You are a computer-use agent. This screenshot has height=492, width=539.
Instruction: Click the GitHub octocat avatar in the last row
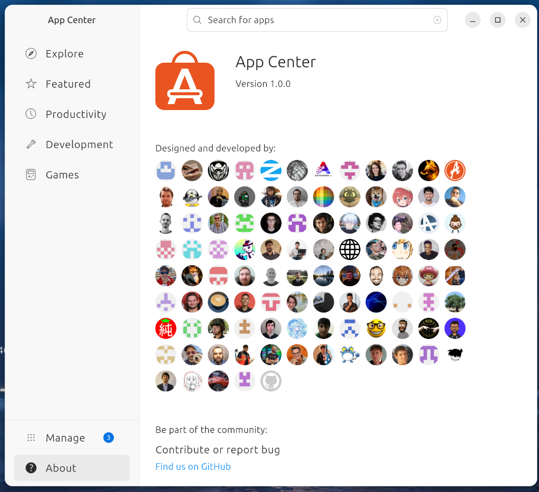[271, 380]
